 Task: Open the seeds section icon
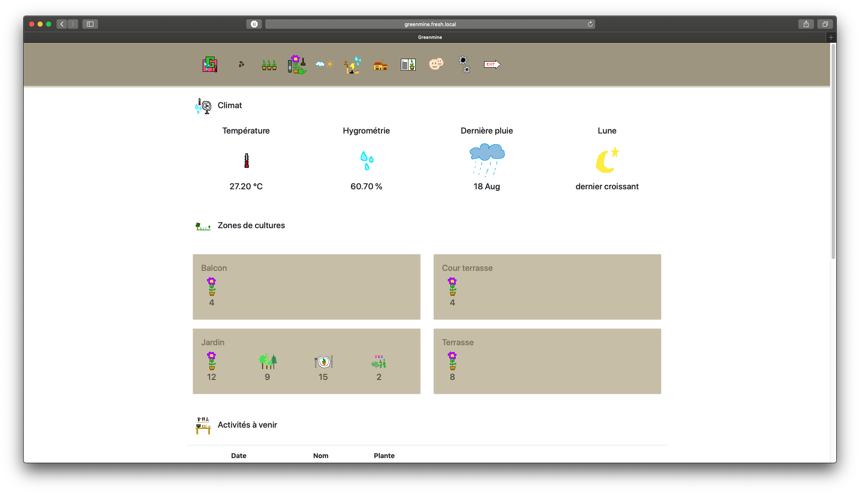241,64
